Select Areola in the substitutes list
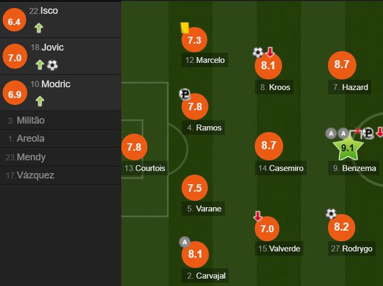Image resolution: width=383 pixels, height=286 pixels. 60,138
